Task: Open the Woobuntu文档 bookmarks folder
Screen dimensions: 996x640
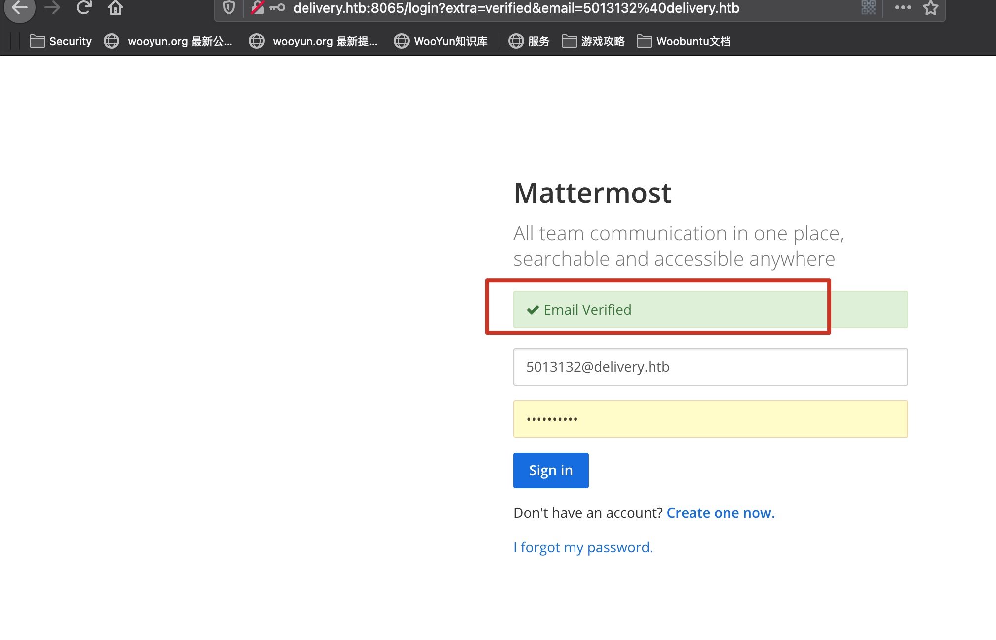Action: (x=684, y=41)
